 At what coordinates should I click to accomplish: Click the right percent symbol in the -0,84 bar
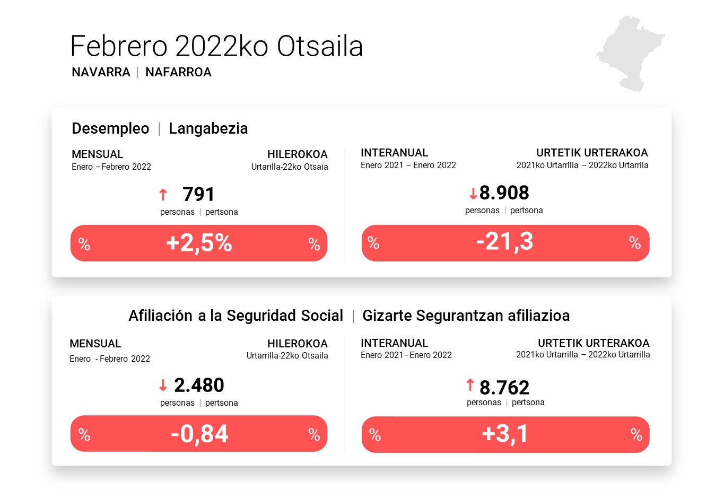pyautogui.click(x=314, y=435)
